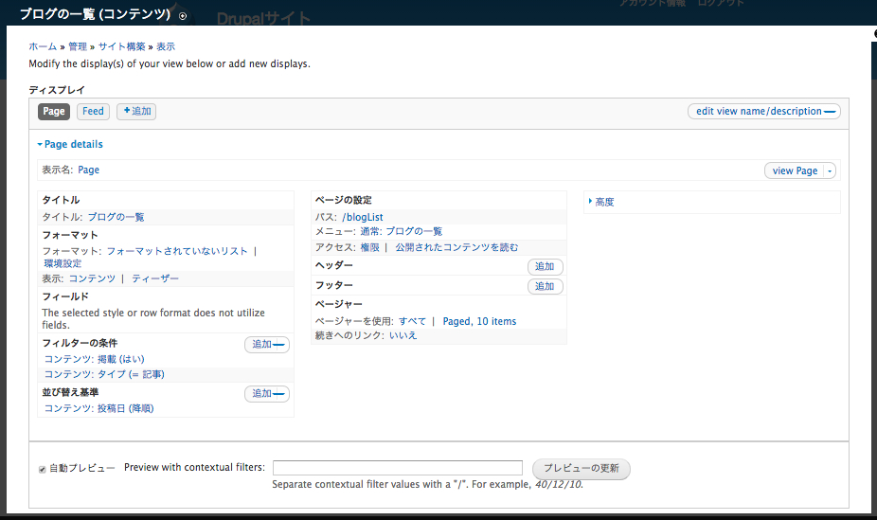
Task: Click the ヘッダー 追加 button
Action: tap(545, 267)
